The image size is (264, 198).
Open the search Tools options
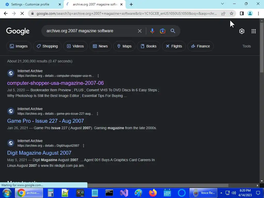click(246, 46)
